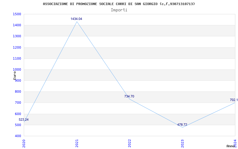Click the chart title ASSOCIAZIONE DI PROMOZIONE SOCIALE
The image size is (238, 149).
(x=119, y=4)
